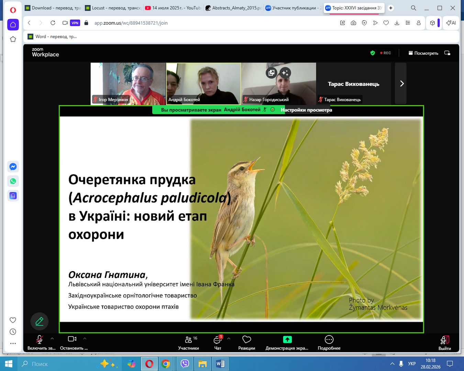
Task: Open the Participants panel
Action: click(x=188, y=342)
